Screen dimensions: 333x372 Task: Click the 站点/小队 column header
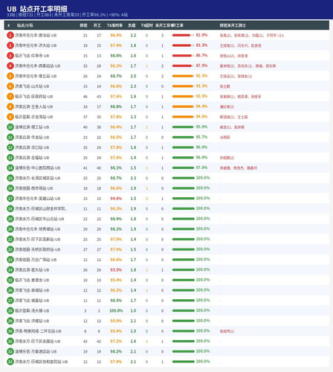click(x=25, y=25)
